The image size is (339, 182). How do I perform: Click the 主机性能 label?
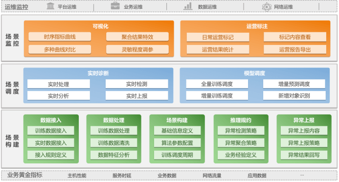click(77, 176)
